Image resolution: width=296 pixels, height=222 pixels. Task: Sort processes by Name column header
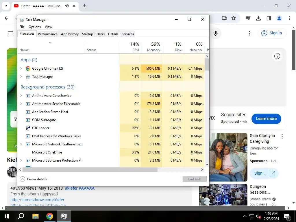coord(51,47)
